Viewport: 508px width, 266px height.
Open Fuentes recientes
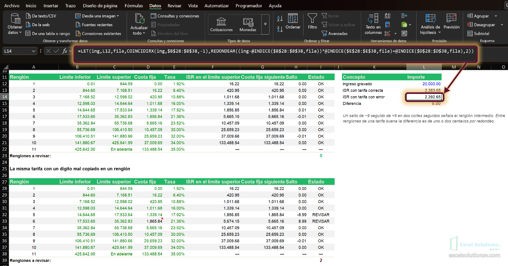94,25
